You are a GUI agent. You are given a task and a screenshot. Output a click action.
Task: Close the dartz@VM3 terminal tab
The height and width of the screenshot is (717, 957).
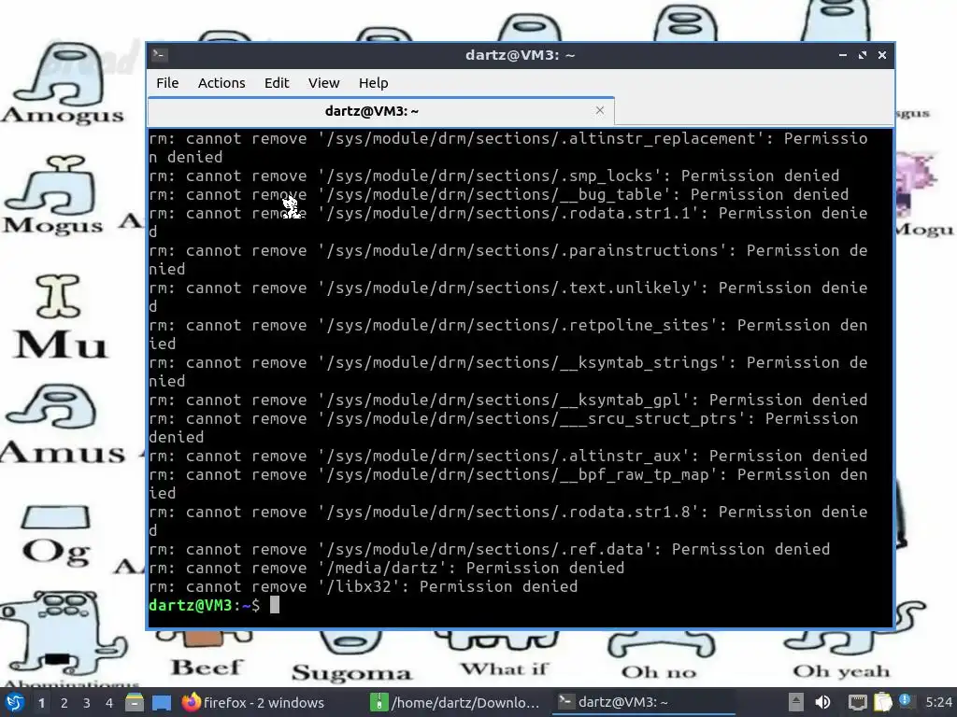click(600, 110)
